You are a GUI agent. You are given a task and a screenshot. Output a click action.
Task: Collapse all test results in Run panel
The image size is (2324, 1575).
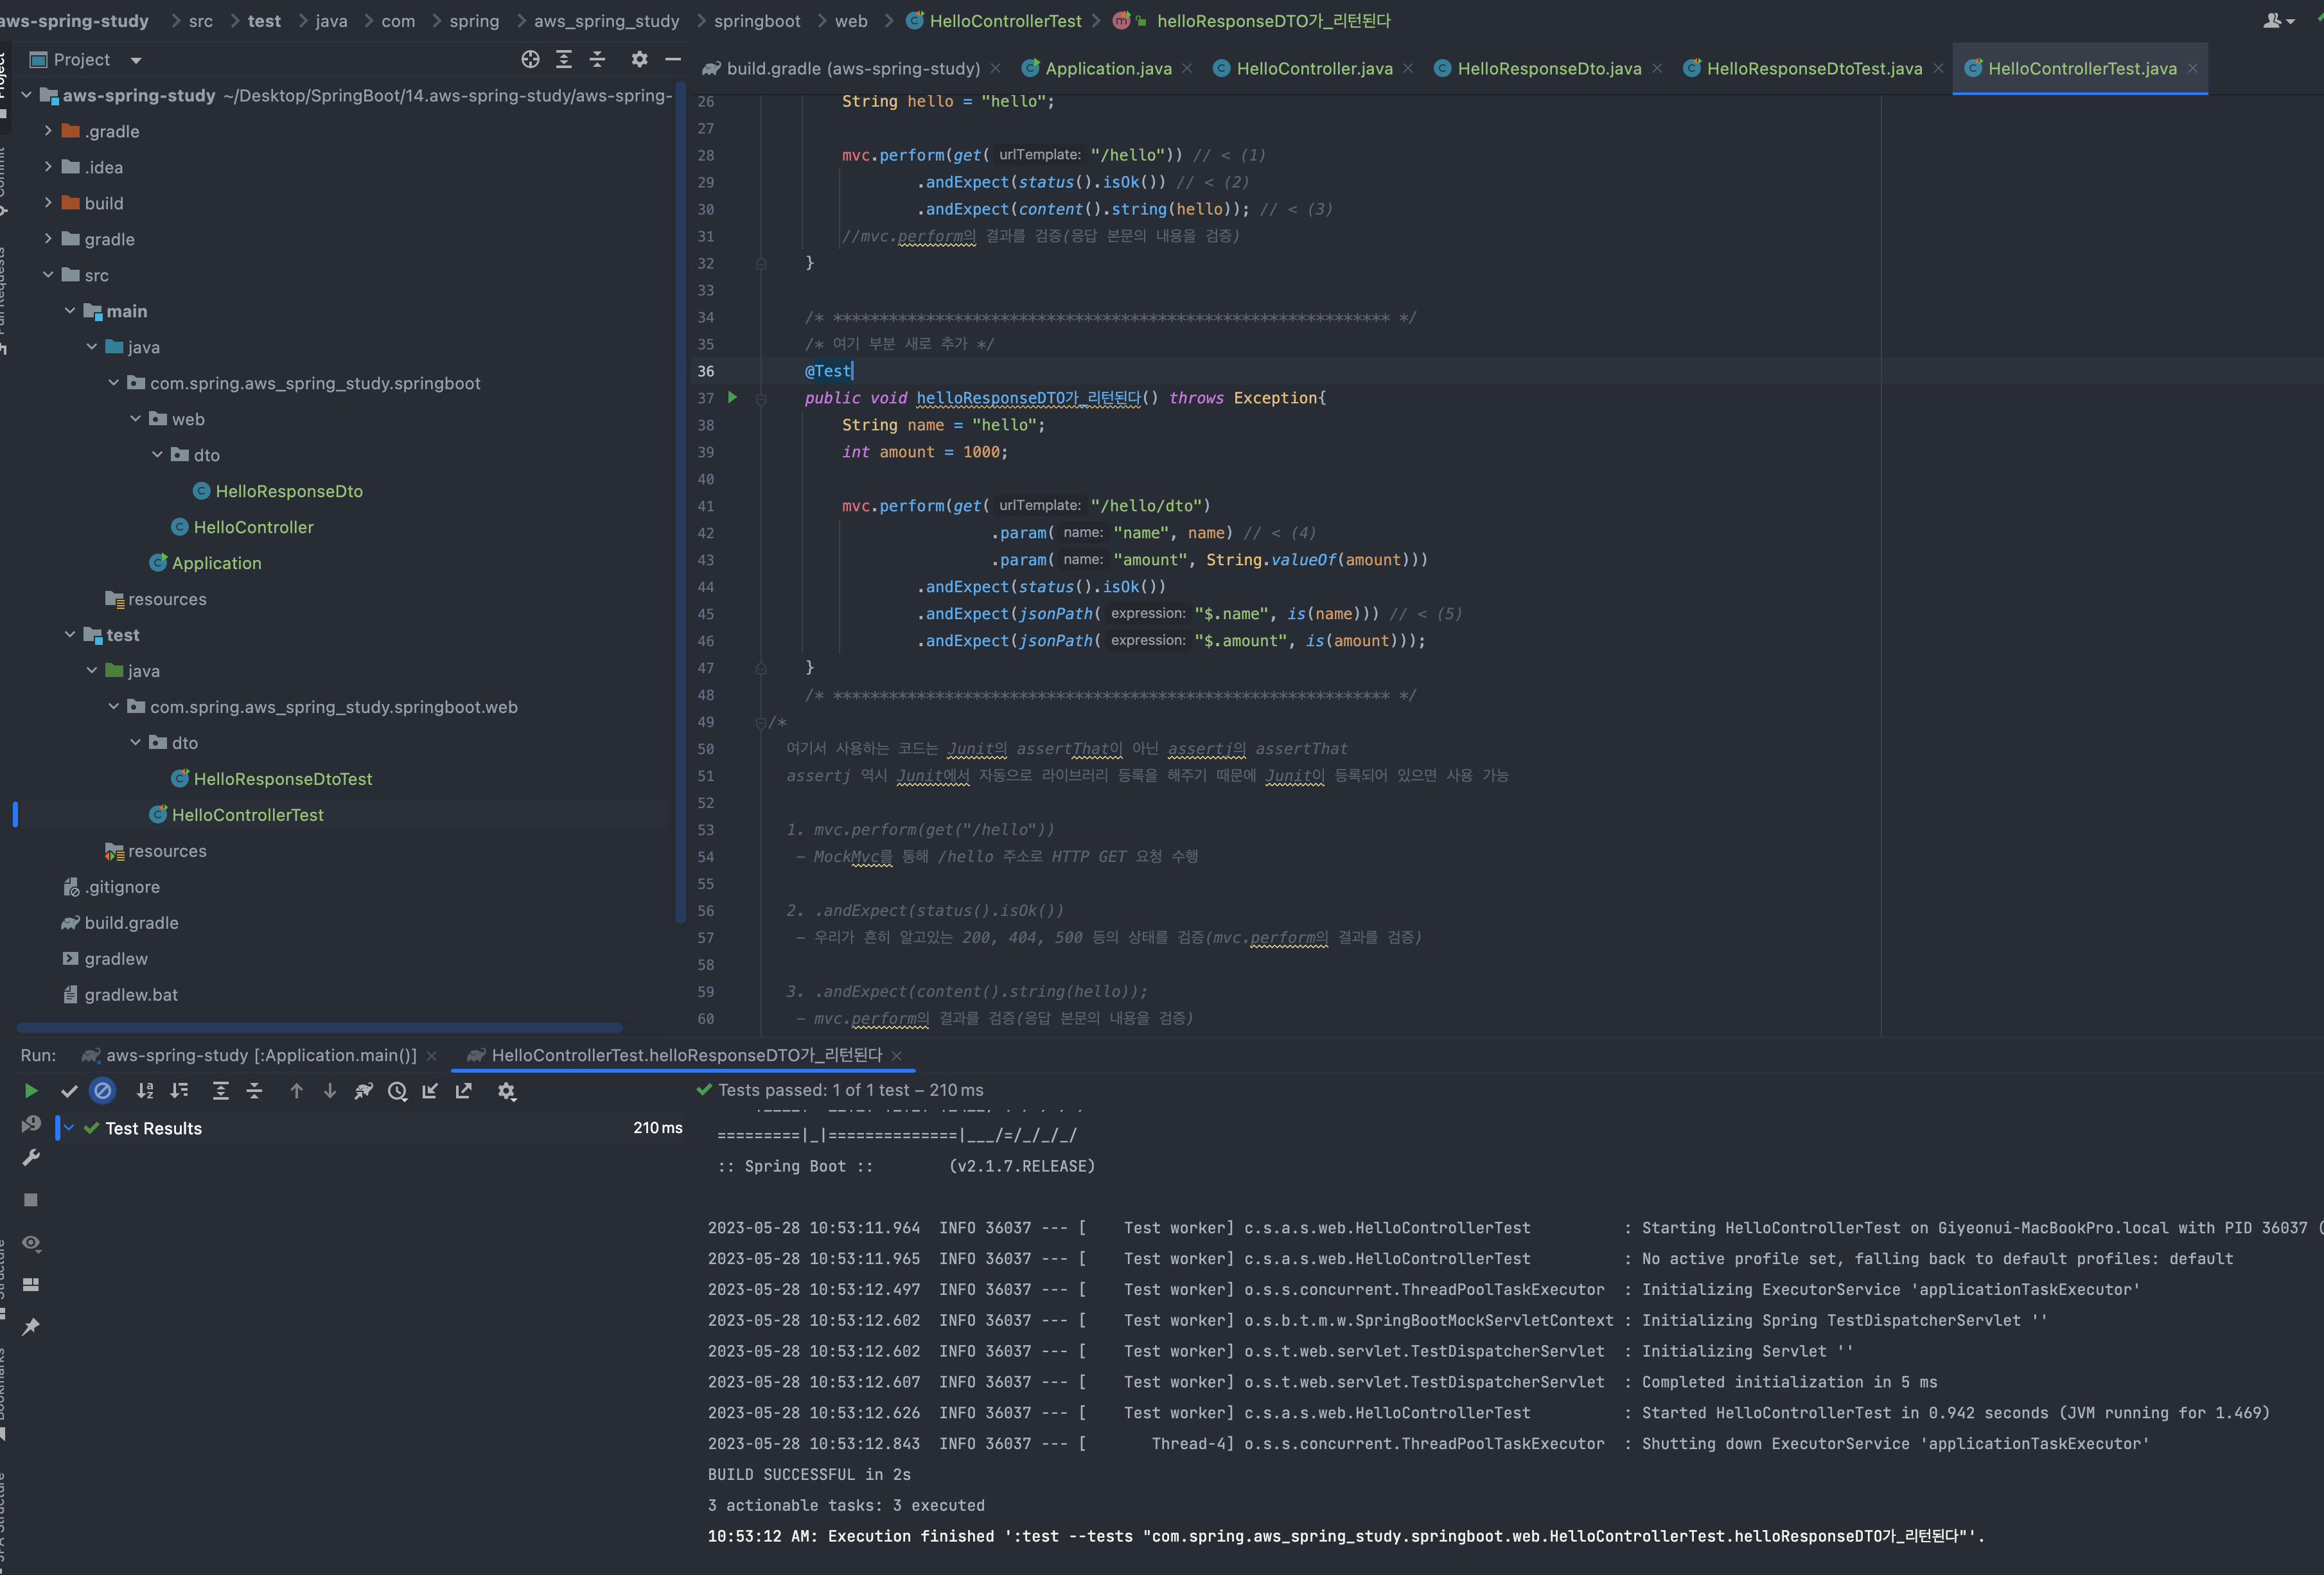point(254,1091)
